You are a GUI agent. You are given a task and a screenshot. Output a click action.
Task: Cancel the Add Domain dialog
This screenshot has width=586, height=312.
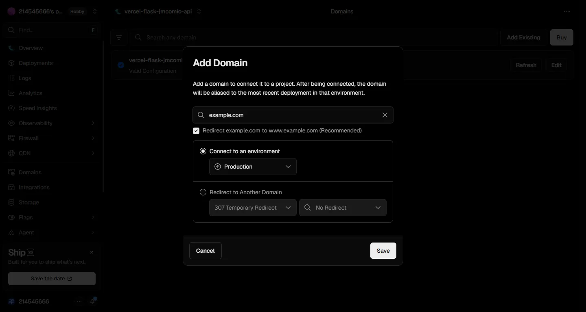pos(205,251)
